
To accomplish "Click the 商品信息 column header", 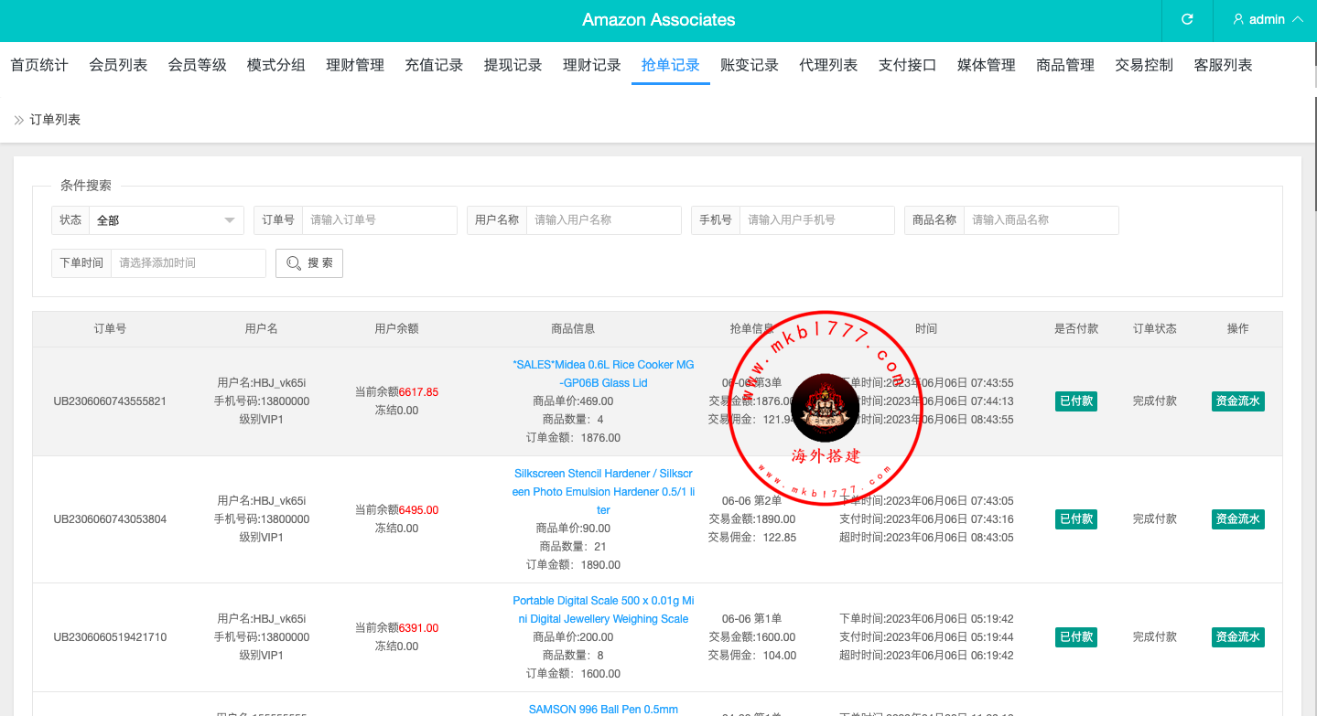I will point(573,328).
